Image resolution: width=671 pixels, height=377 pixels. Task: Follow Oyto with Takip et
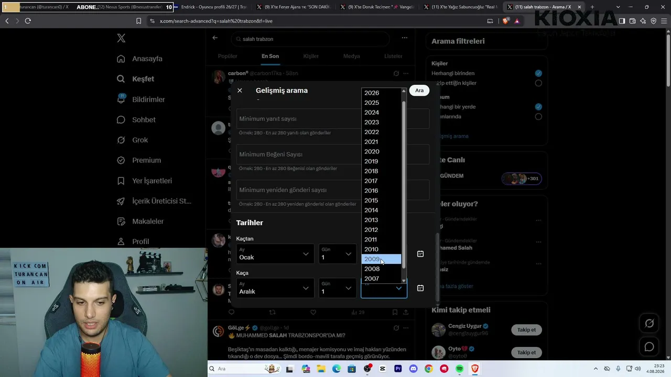pos(526,352)
